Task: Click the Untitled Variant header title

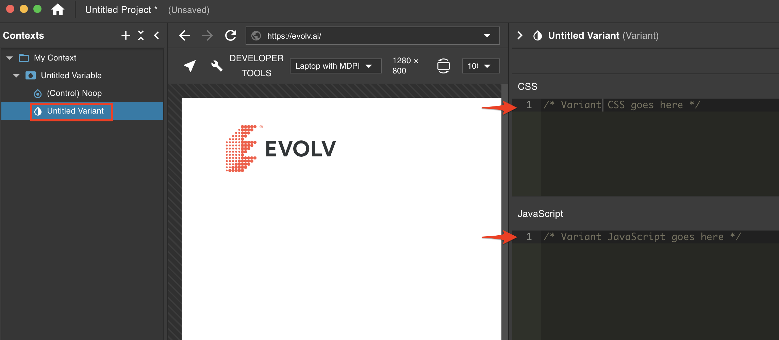Action: pos(583,35)
